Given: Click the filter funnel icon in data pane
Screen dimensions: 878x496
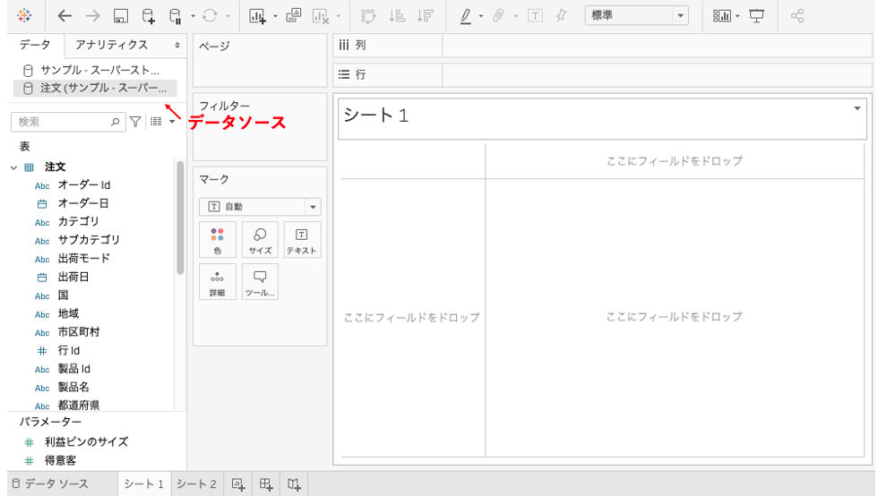Looking at the screenshot, I should 135,122.
